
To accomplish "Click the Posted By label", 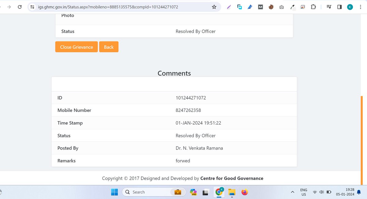I will point(68,148).
